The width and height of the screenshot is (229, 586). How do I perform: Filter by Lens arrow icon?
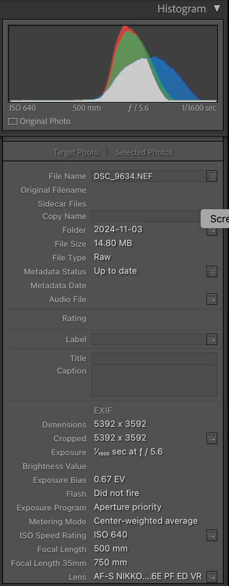tap(212, 577)
